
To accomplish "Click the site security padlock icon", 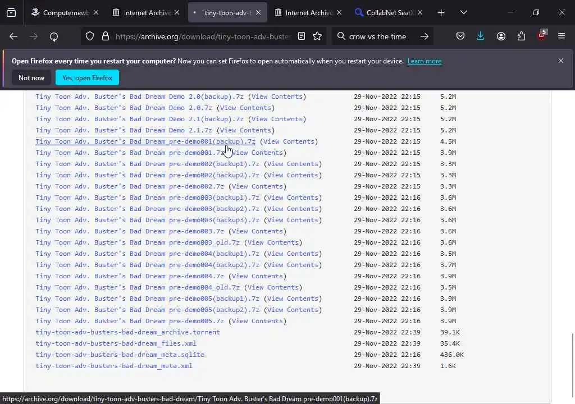I will click(106, 36).
